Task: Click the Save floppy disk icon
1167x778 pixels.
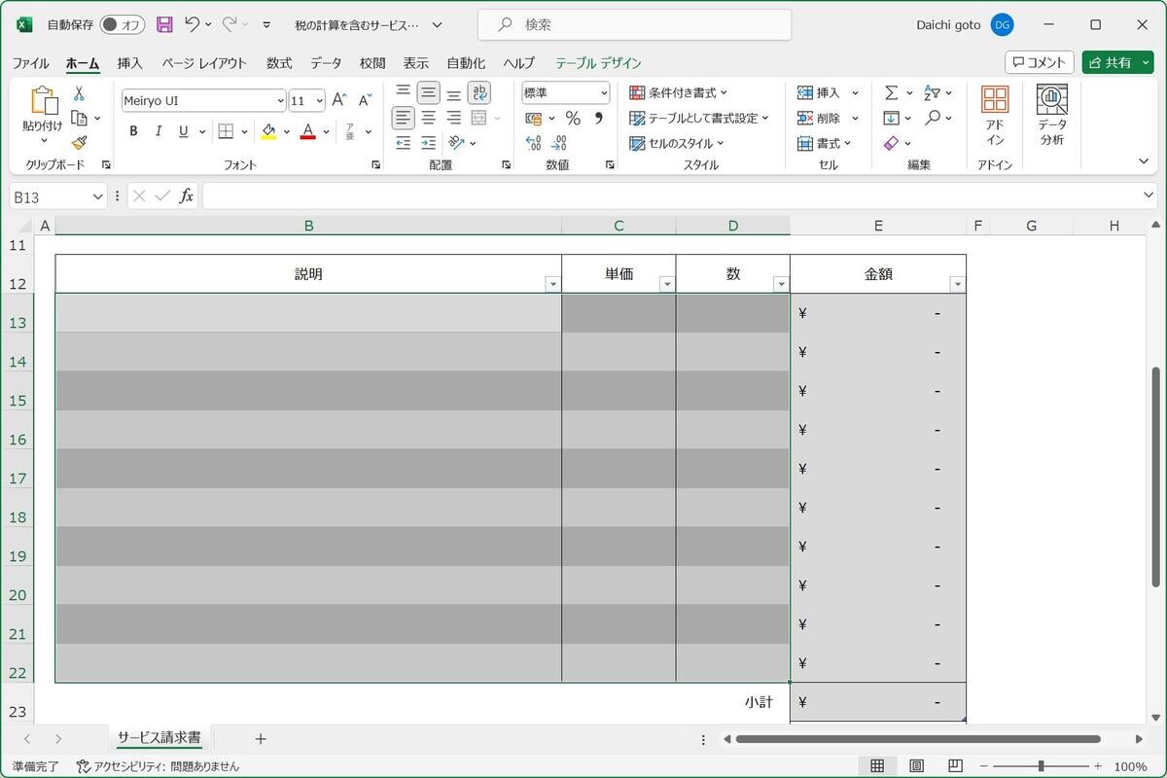Action: 164,25
